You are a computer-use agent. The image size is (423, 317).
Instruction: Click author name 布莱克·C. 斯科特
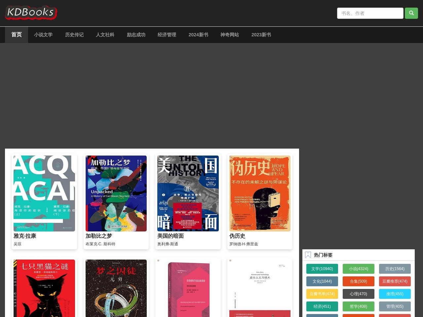tap(100, 244)
